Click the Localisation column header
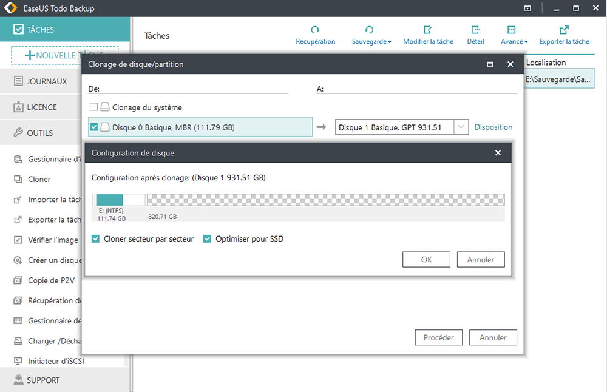 (x=546, y=63)
